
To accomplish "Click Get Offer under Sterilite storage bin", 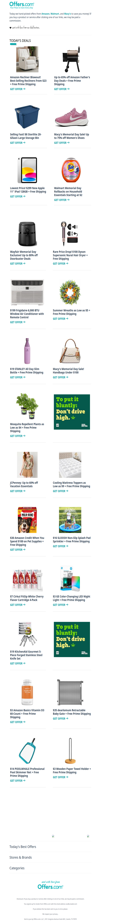I will pos(18,143).
